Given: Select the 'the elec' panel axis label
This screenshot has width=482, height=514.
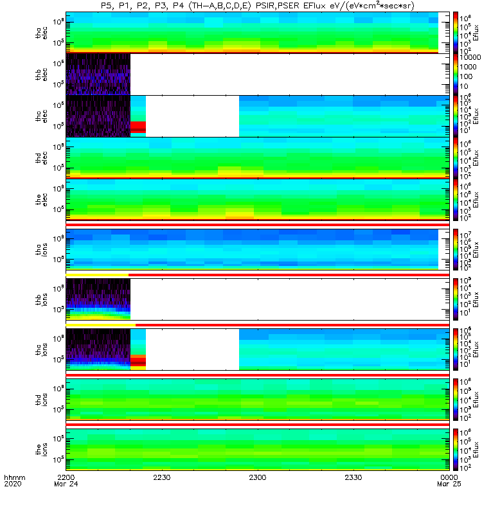Looking at the screenshot, I should [42, 200].
